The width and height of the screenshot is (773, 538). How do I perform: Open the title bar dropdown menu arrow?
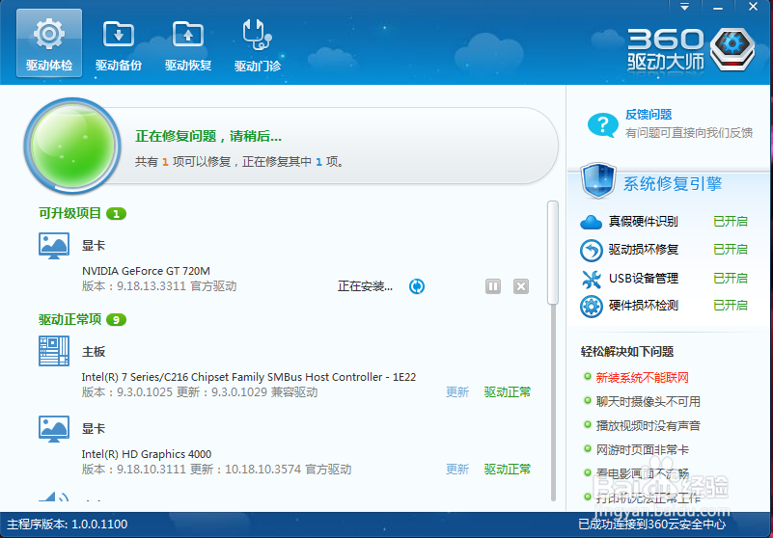tap(685, 7)
